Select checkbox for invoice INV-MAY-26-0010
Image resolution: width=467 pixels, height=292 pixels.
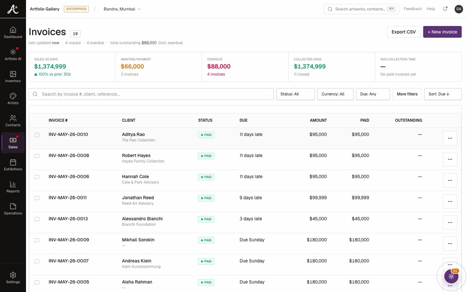pyautogui.click(x=37, y=135)
